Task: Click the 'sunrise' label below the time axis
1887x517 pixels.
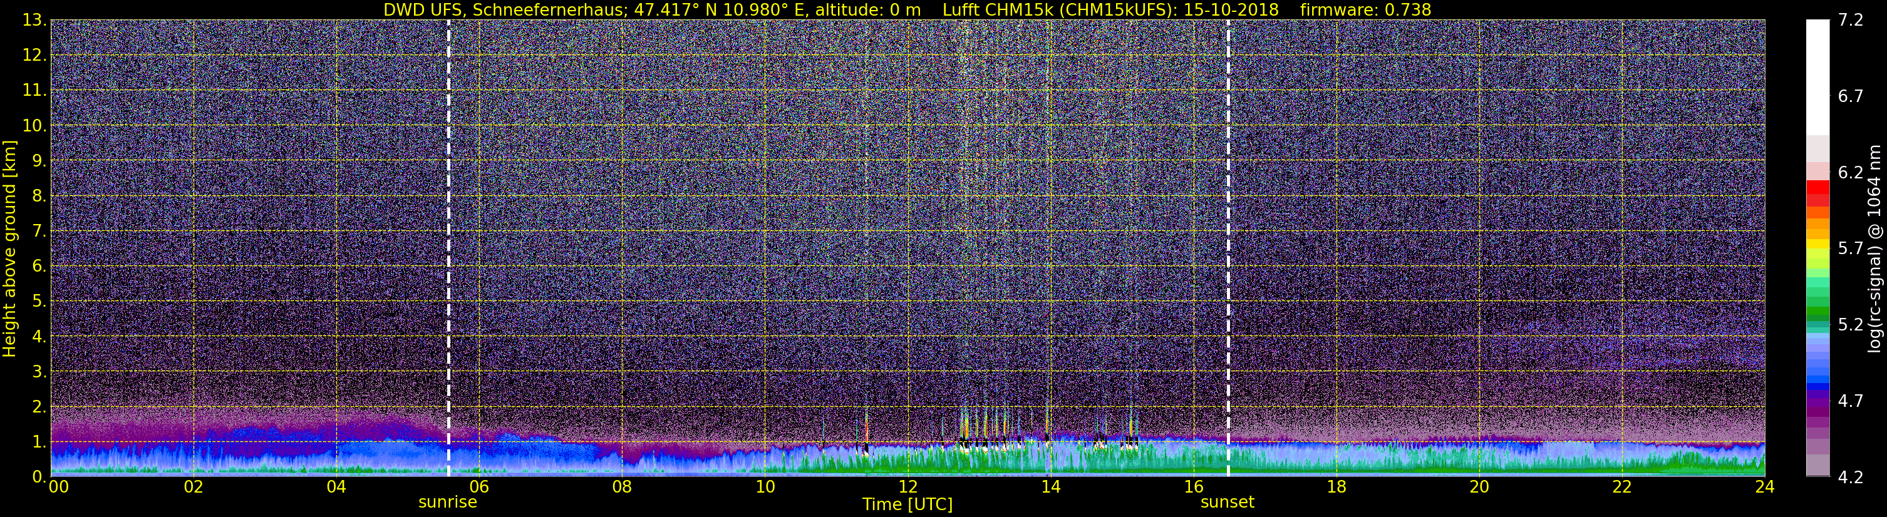Action: pyautogui.click(x=448, y=503)
